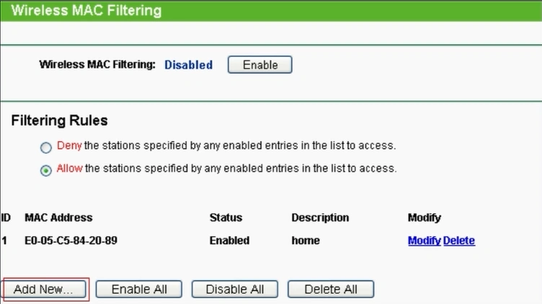542x304 pixels.
Task: Select the Deny filtering rule radio button
Action: click(x=46, y=147)
